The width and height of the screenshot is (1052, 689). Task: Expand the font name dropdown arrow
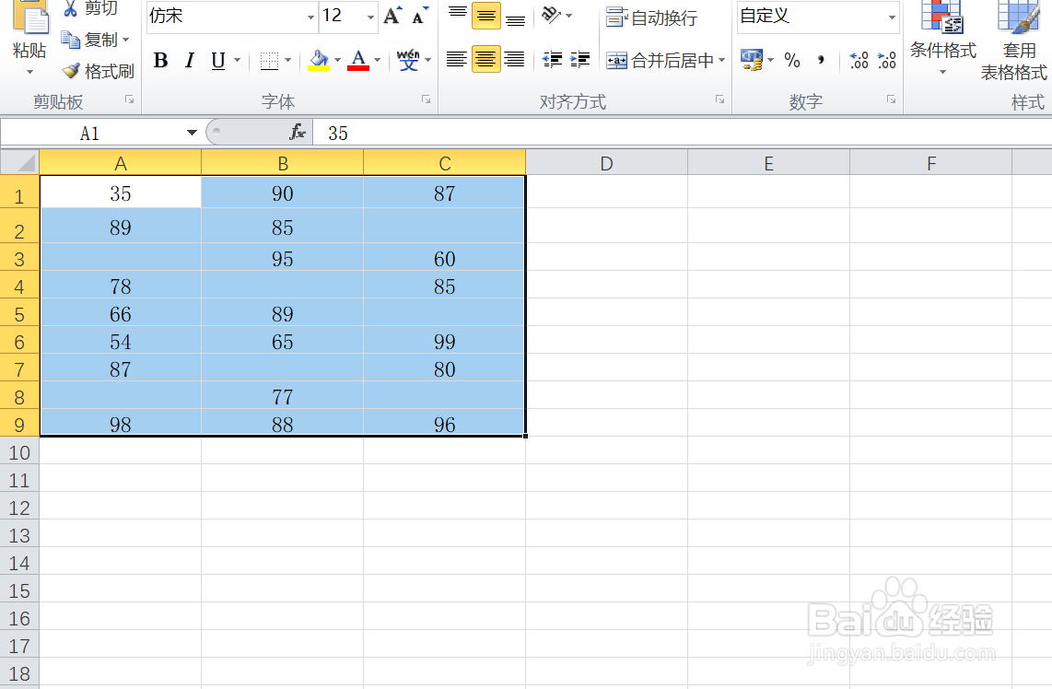click(x=310, y=17)
